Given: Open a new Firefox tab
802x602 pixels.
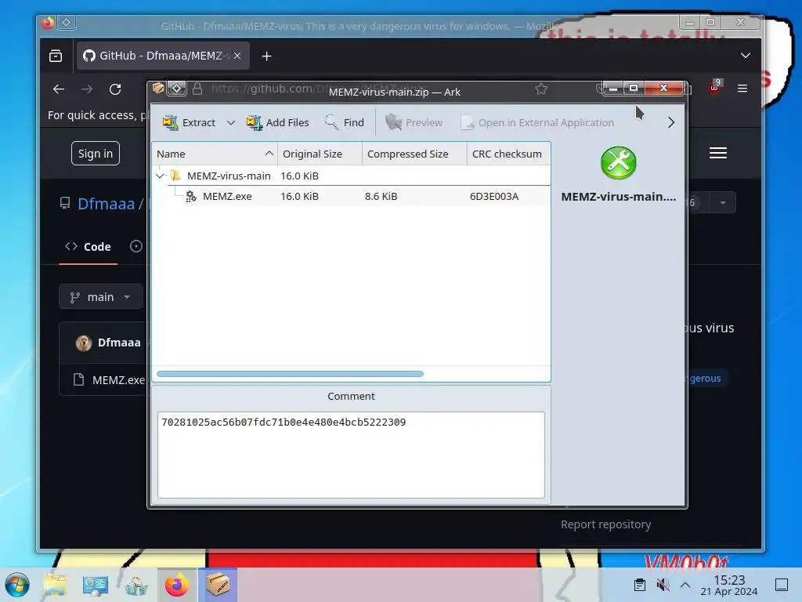Looking at the screenshot, I should tap(266, 56).
